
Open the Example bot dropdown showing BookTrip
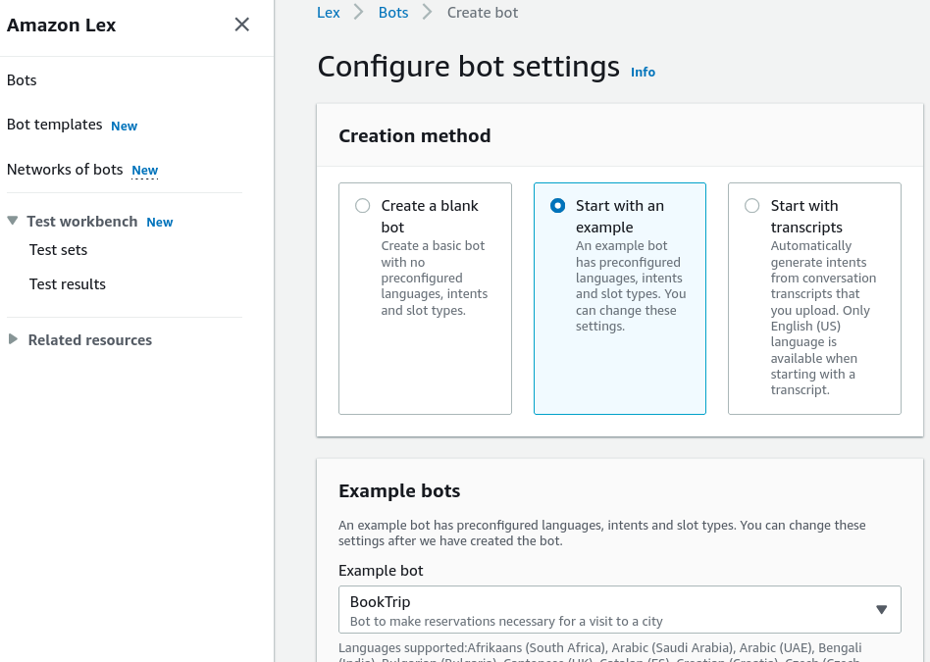point(620,610)
